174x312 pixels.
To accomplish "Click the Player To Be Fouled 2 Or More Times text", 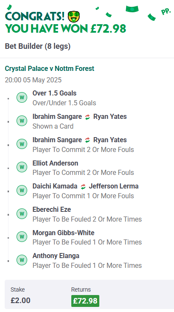I will [87, 219].
